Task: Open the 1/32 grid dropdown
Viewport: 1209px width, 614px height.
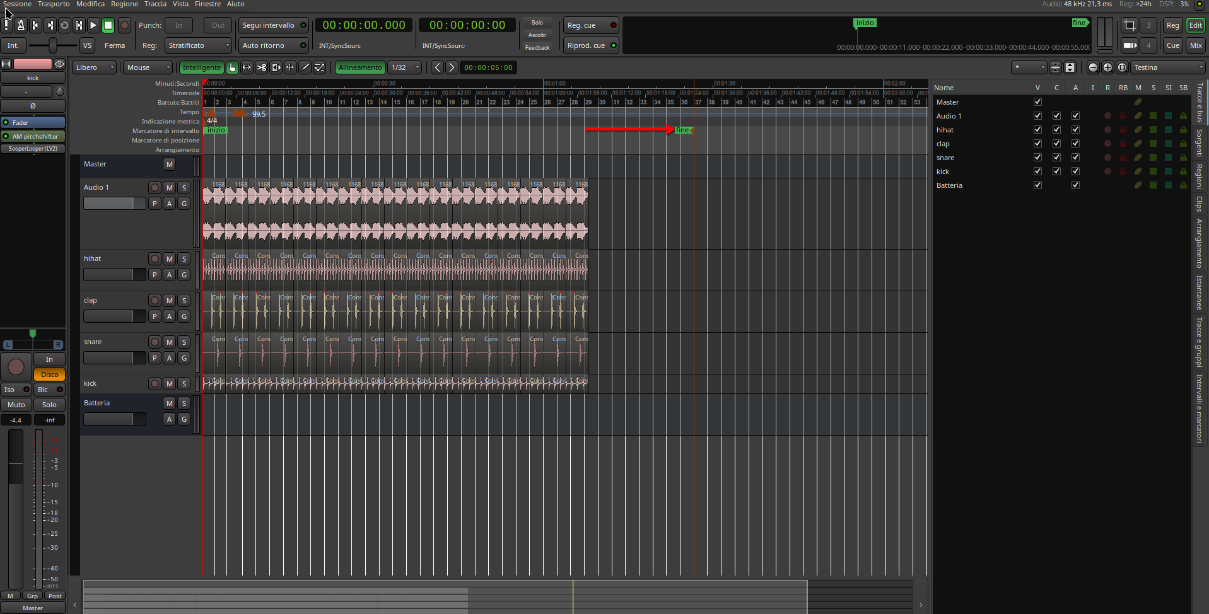Action: click(x=405, y=67)
